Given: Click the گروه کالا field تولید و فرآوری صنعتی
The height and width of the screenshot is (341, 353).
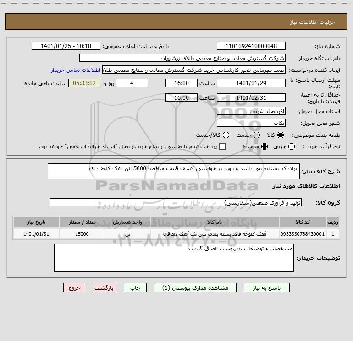Looking at the screenshot, I should (x=176, y=202).
